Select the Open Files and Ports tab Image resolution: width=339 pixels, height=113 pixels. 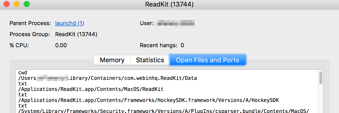point(208,60)
